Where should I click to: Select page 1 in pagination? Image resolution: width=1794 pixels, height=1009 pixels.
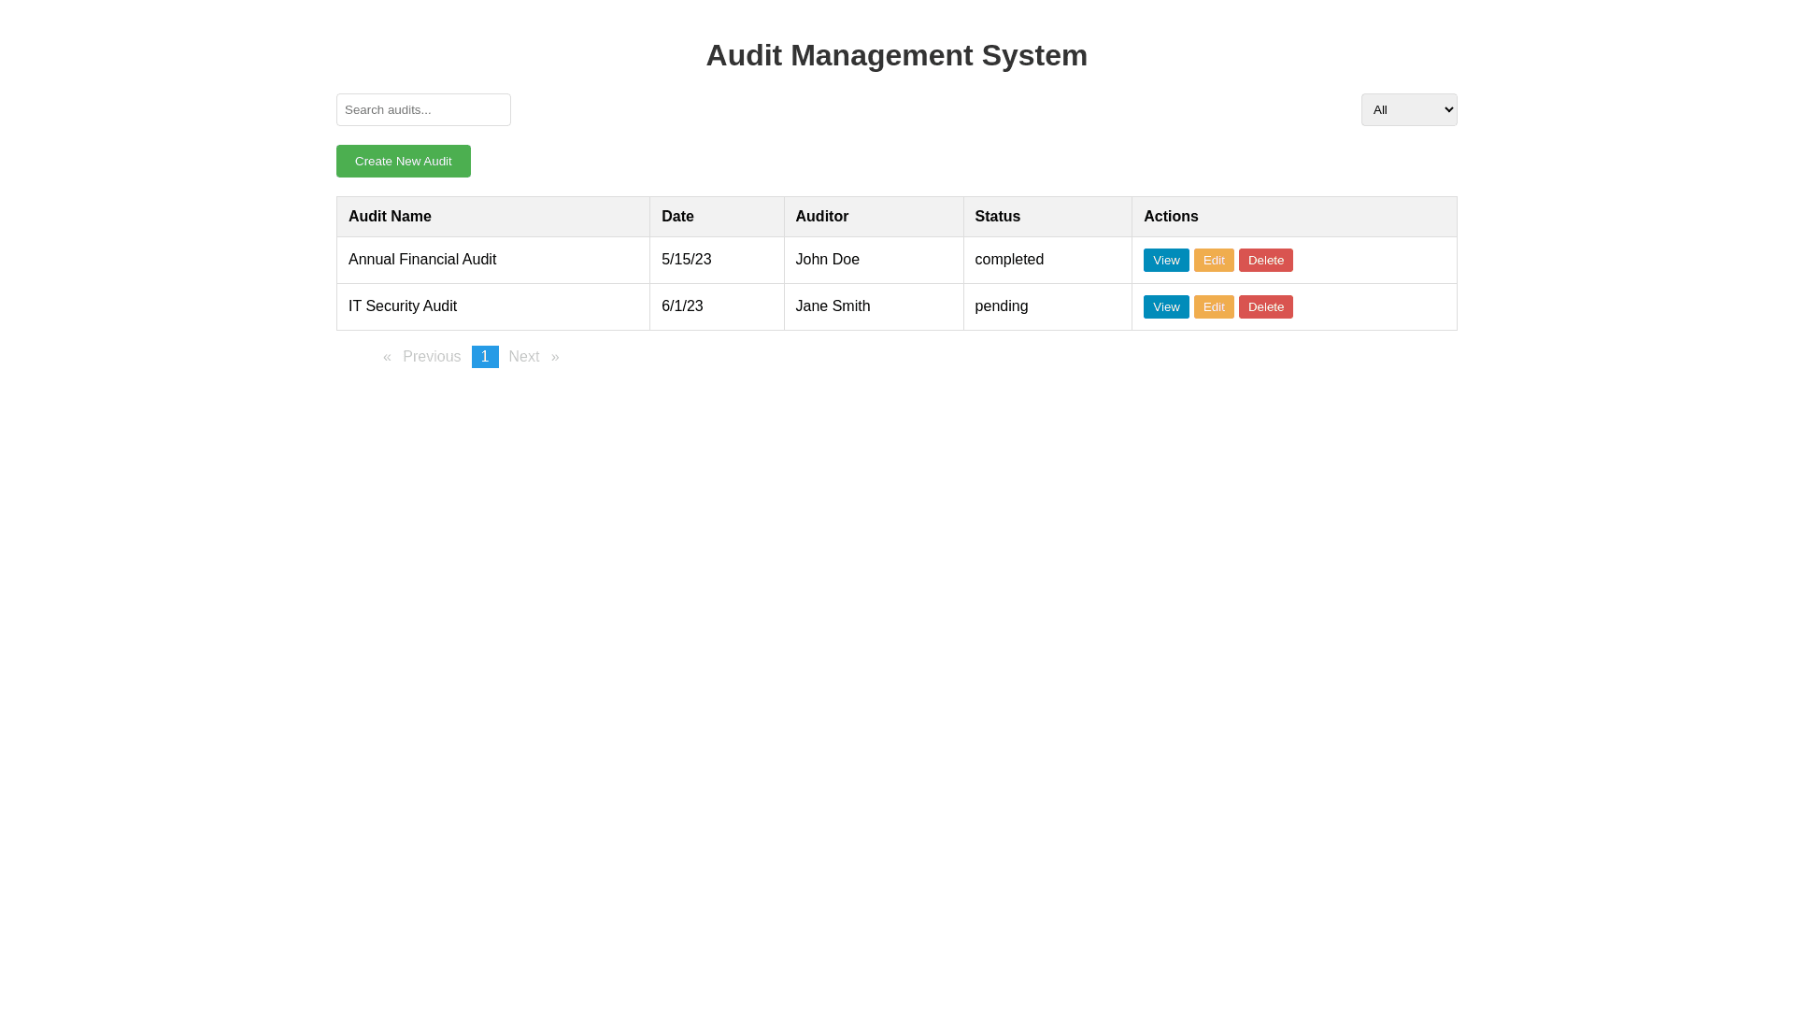[485, 357]
